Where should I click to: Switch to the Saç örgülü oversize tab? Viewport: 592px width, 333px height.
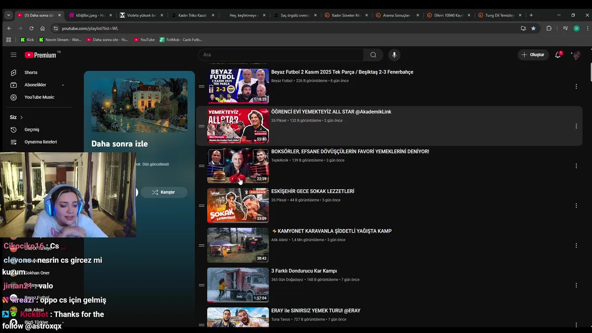coord(295,15)
